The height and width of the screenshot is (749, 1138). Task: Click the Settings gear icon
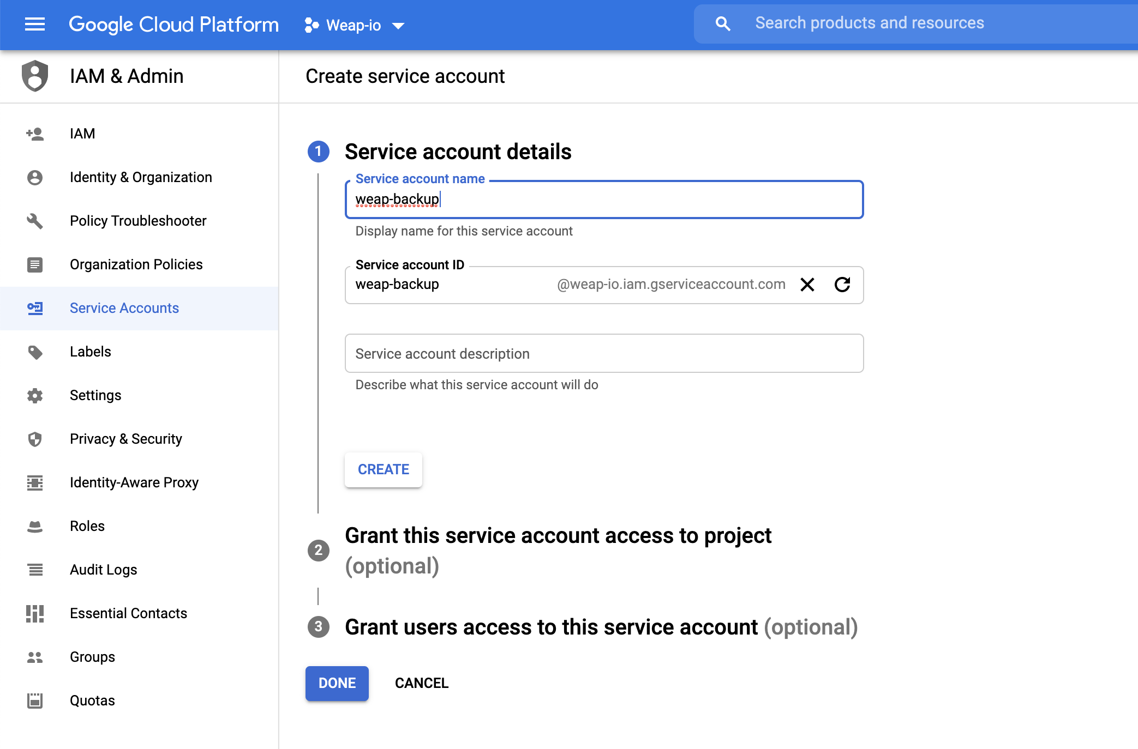coord(35,395)
